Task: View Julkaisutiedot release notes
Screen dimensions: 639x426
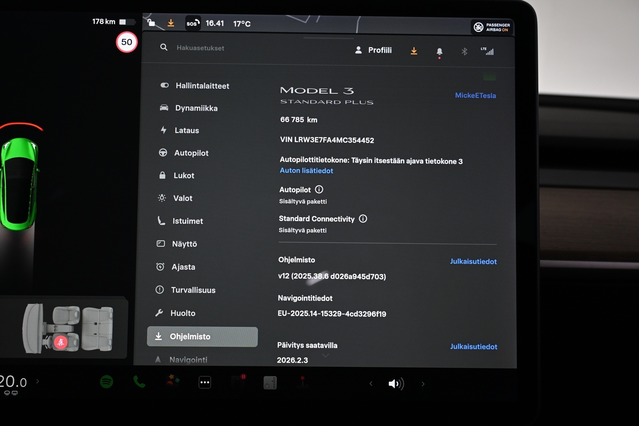Action: coord(473,261)
